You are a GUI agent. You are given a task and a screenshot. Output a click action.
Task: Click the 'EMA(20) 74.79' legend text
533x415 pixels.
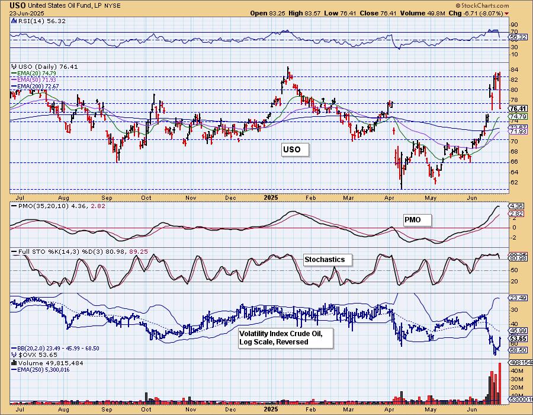click(37, 73)
